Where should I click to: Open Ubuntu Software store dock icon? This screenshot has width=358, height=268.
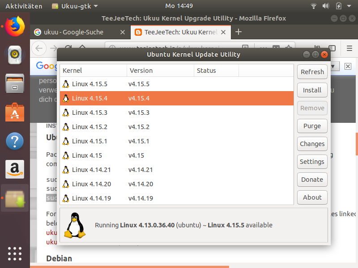[x=15, y=112]
